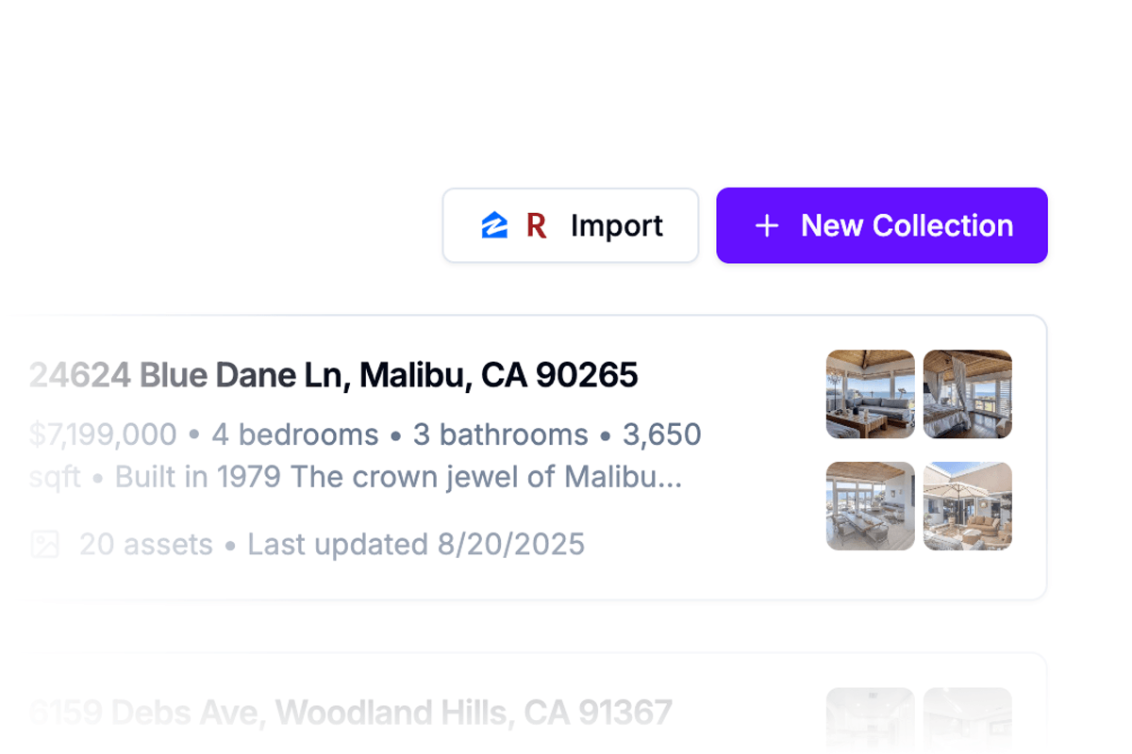Create a New Collection

click(x=881, y=226)
